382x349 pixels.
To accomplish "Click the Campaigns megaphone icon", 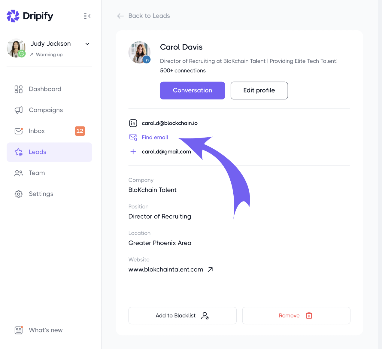I will 19,110.
